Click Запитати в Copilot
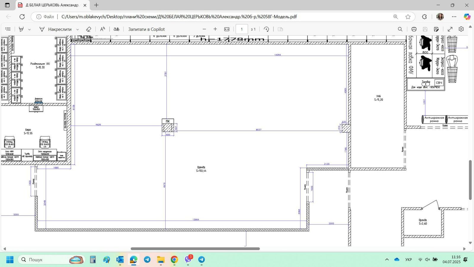 [x=146, y=29]
